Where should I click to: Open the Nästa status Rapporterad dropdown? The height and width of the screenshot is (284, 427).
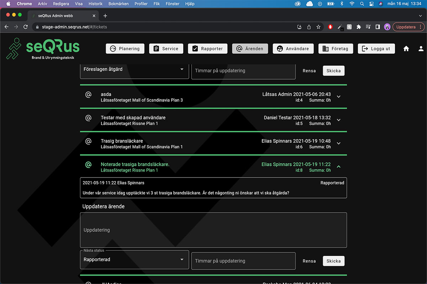(x=134, y=260)
